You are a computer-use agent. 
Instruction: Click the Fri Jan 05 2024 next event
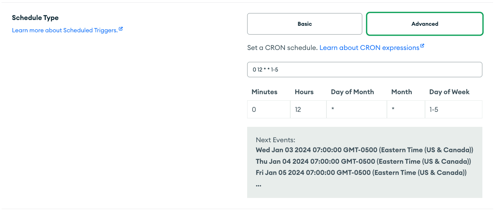[361, 173]
